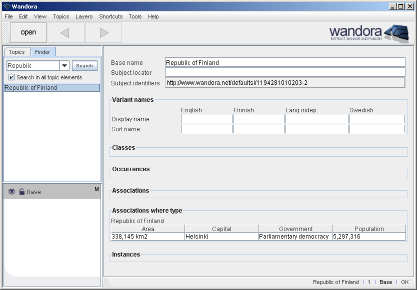Open the Layers menu
The image size is (417, 290).
coord(83,16)
